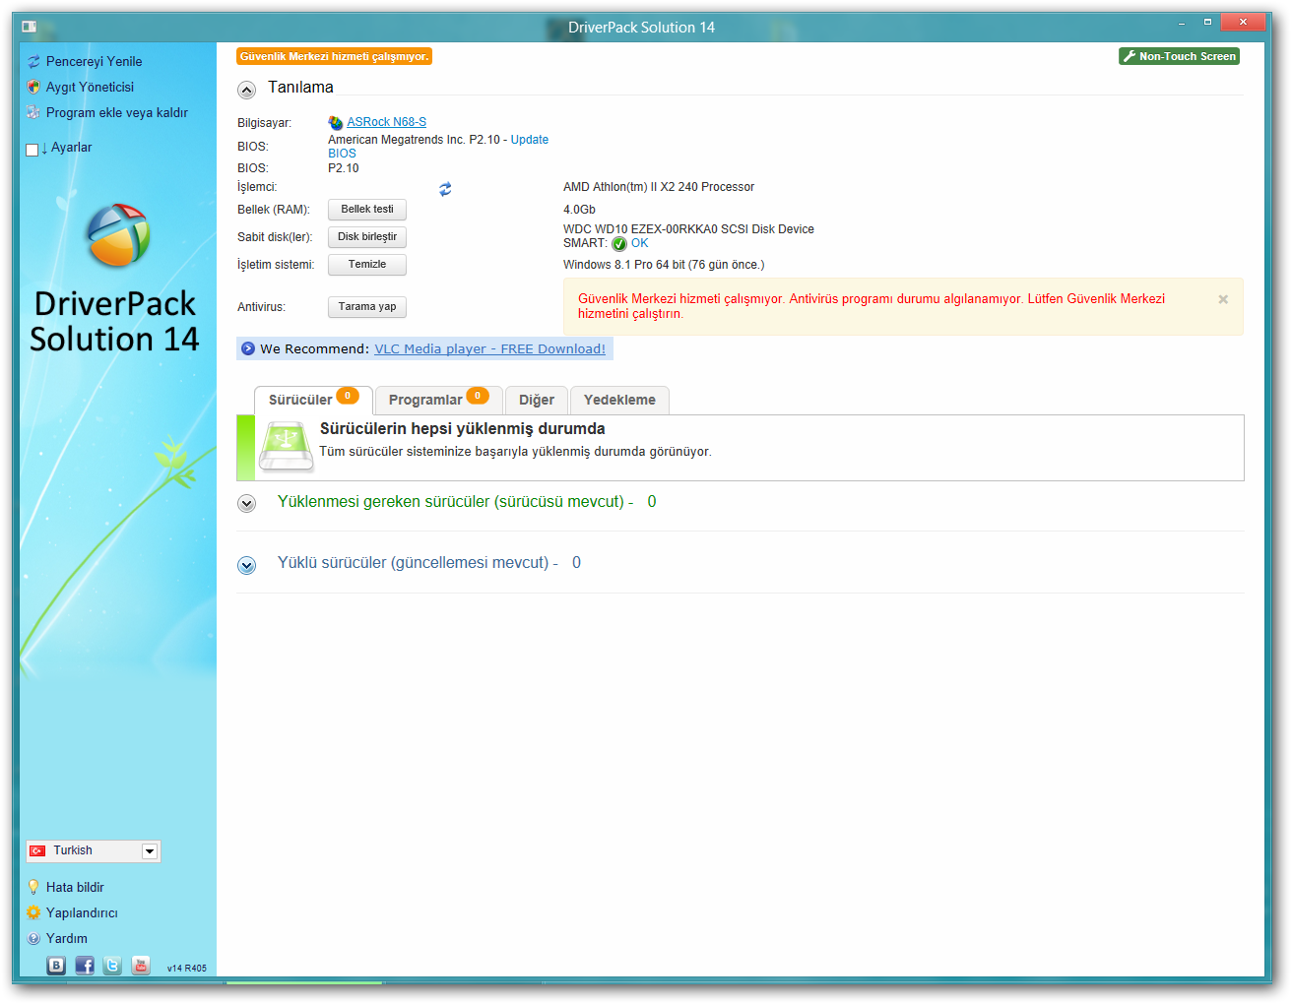Click the orange Güvenlik Merkezi hizmeti çalışmıyor badge

tap(334, 56)
